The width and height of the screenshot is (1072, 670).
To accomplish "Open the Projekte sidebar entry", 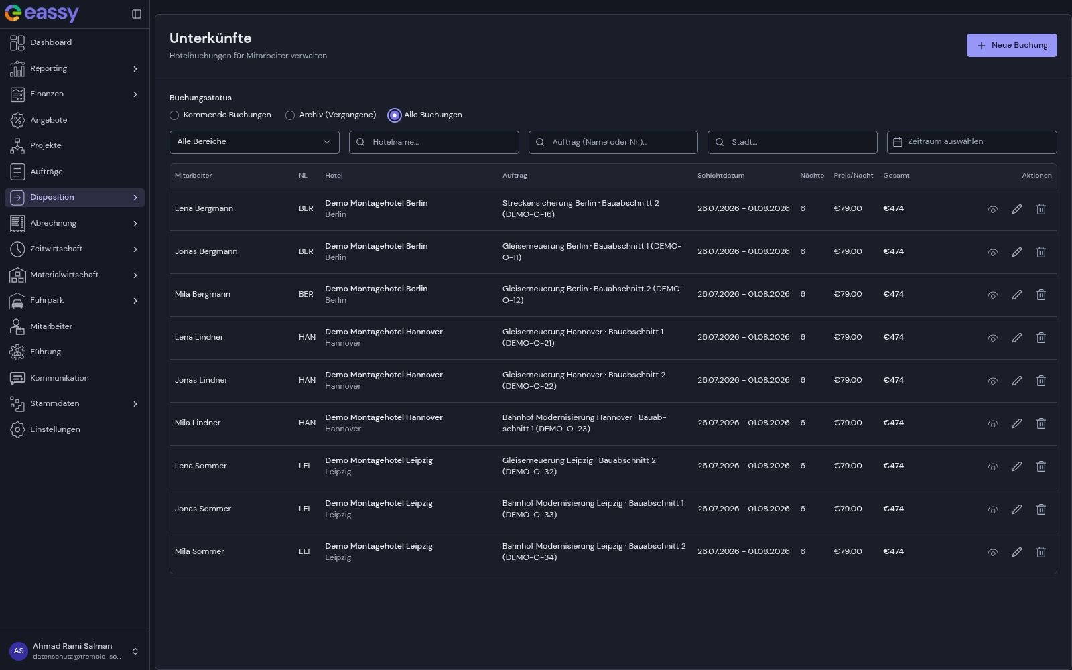I will (74, 145).
